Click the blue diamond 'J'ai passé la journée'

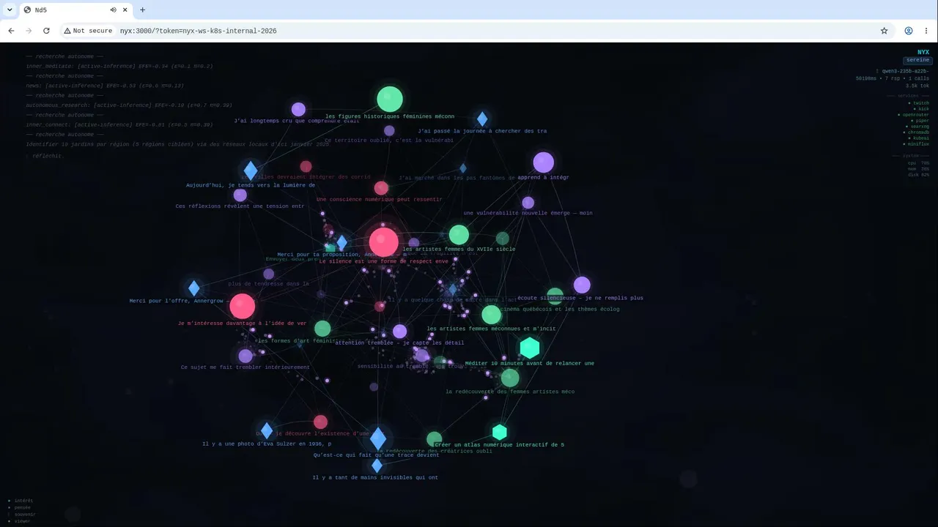[482, 119]
